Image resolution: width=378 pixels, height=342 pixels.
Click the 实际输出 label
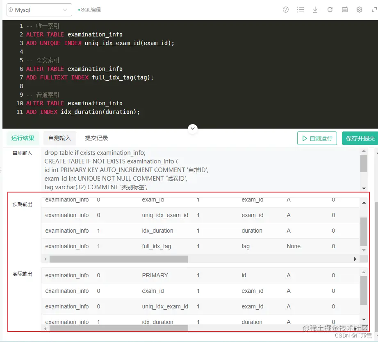[x=22, y=274]
